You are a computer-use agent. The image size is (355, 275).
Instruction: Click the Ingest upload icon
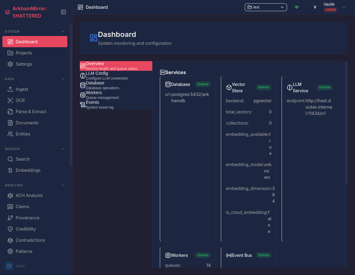pyautogui.click(x=10, y=89)
